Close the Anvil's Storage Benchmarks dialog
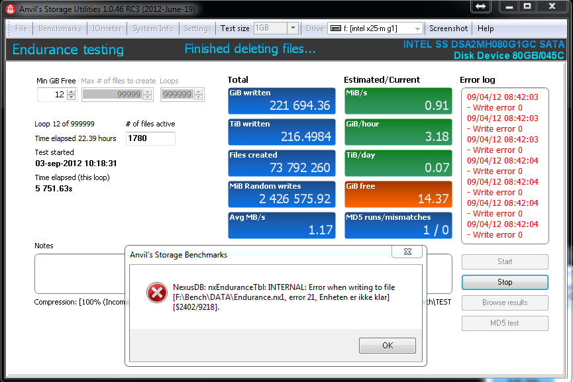 click(x=407, y=252)
